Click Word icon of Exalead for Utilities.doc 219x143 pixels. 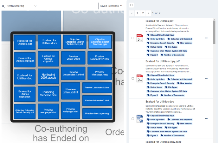click(139, 119)
